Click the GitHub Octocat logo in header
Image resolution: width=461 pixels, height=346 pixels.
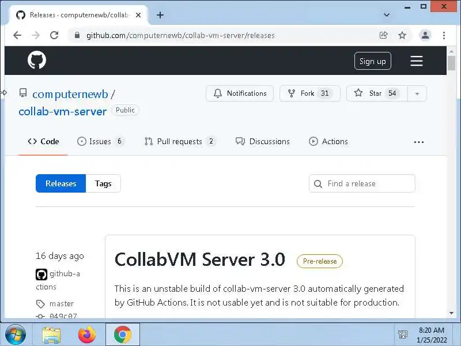[x=37, y=60]
